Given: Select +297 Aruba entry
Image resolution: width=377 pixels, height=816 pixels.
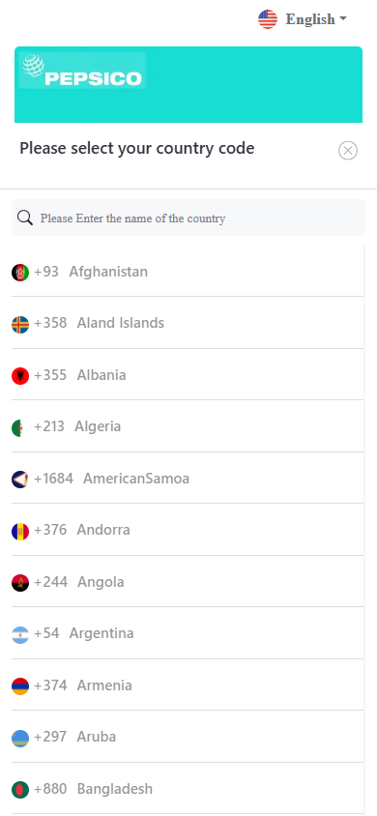Looking at the screenshot, I should click(188, 737).
